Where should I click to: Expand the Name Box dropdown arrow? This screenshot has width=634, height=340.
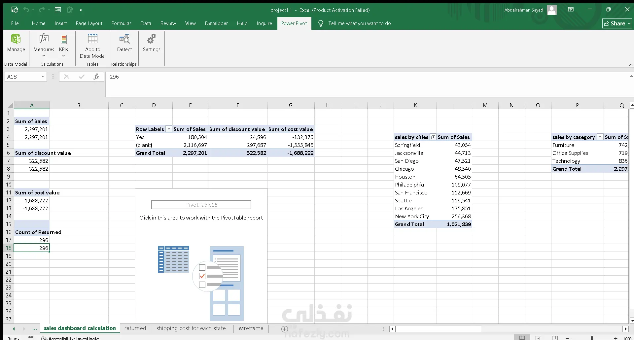tap(43, 77)
